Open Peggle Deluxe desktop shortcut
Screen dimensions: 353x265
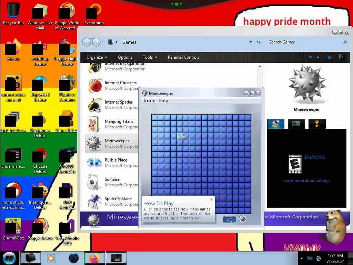40,229
